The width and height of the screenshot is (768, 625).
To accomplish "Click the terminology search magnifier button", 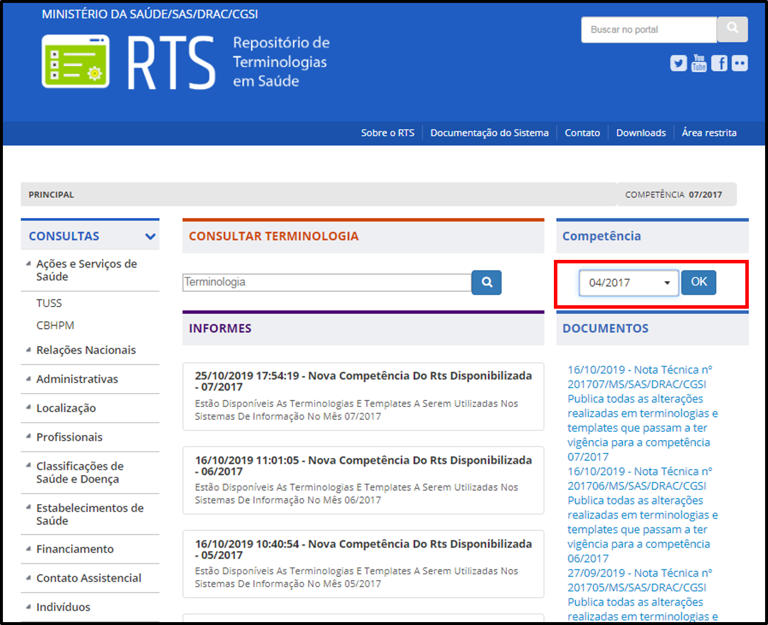I will pyautogui.click(x=486, y=283).
